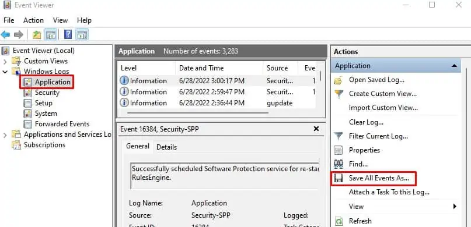
Task: Click the System log icon in tree
Action: pos(27,114)
